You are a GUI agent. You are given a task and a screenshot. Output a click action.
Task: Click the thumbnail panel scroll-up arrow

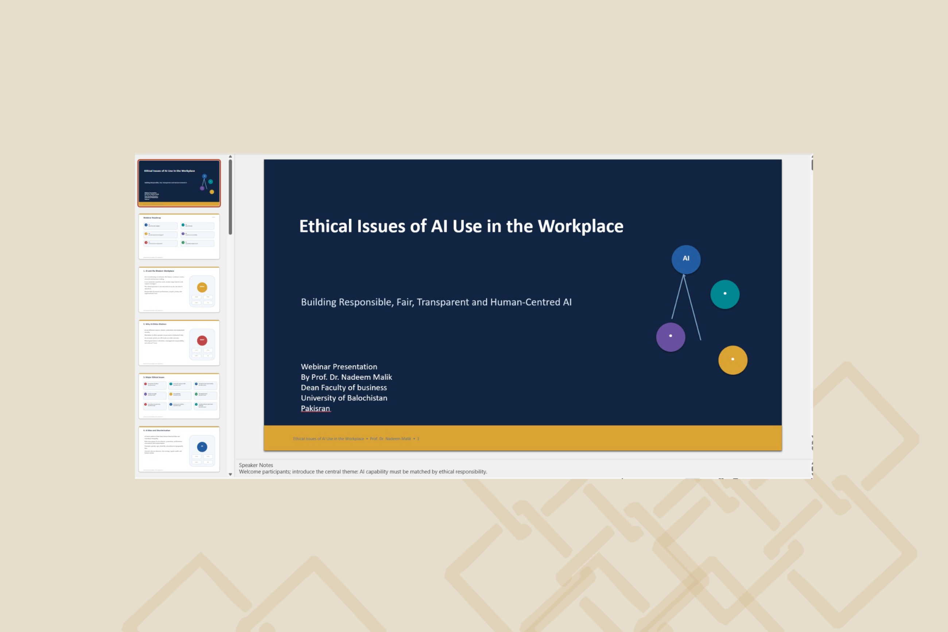tap(230, 157)
